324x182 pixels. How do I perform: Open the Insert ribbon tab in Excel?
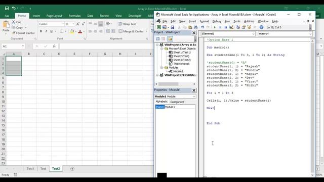[36, 16]
